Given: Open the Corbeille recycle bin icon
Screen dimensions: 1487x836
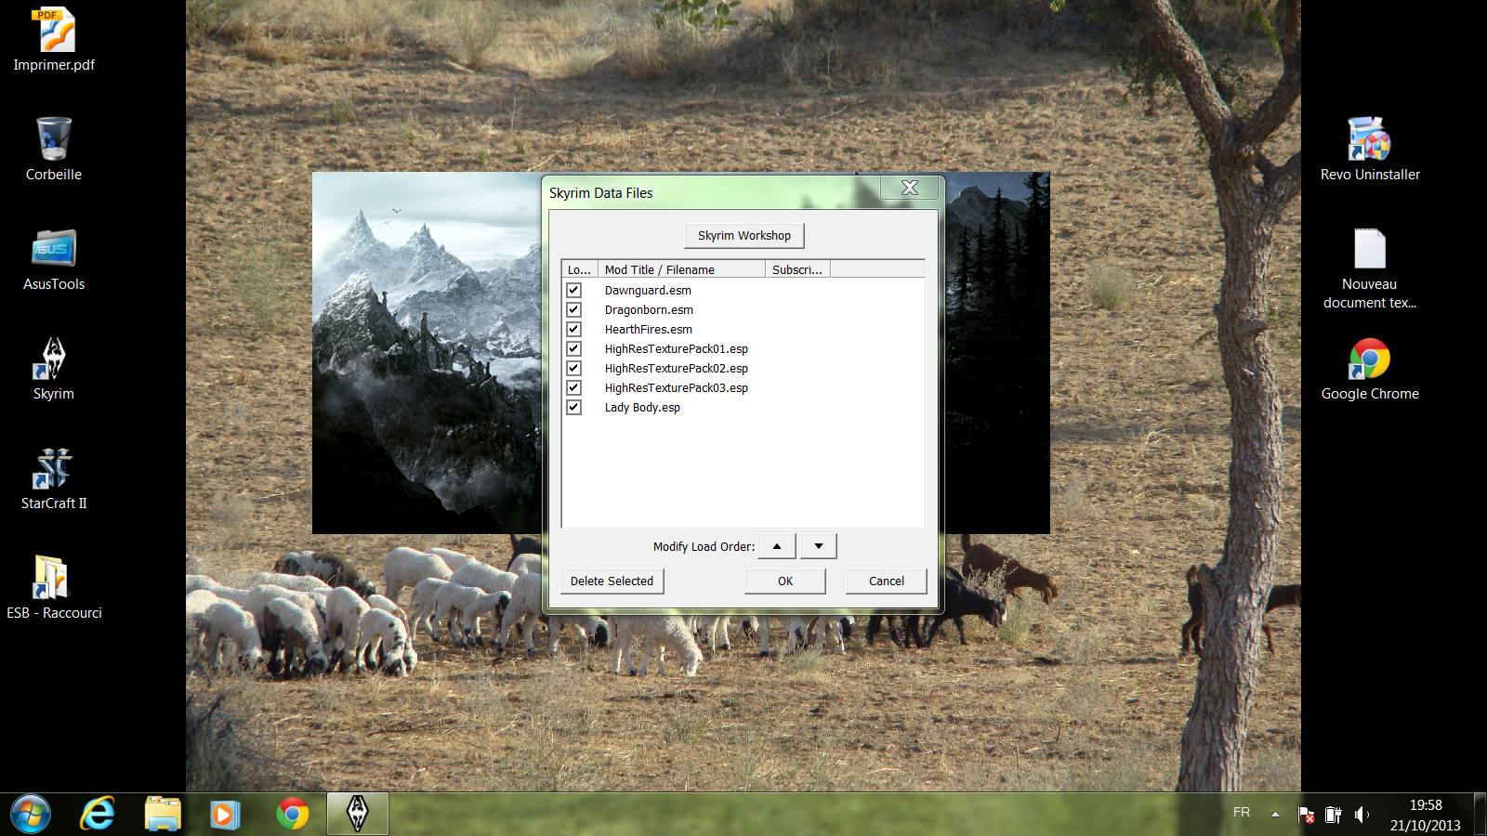Looking at the screenshot, I should (x=54, y=149).
